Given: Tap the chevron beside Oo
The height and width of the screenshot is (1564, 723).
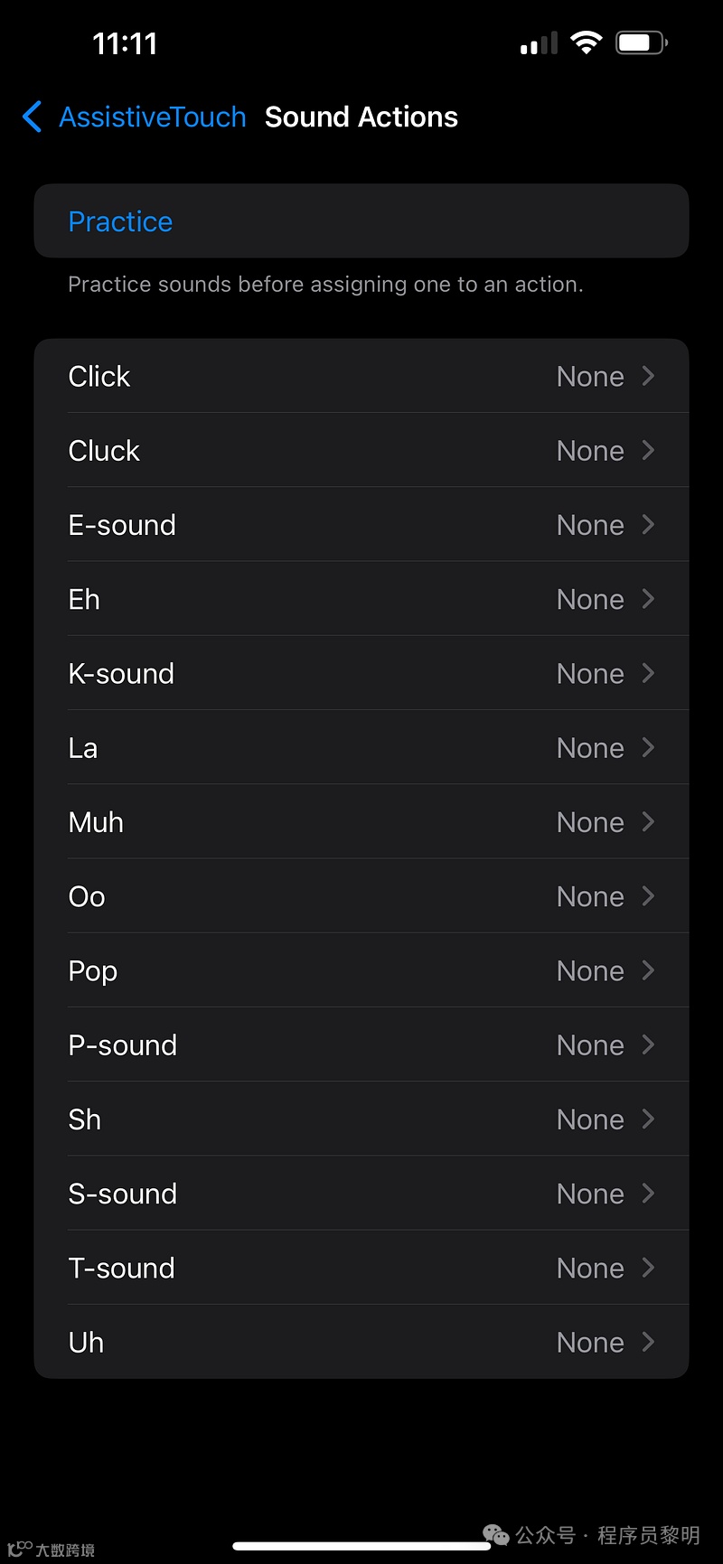Looking at the screenshot, I should point(648,896).
